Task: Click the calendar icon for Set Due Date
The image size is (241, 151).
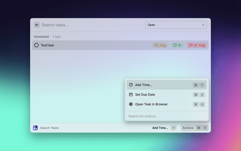Action: coord(131,95)
